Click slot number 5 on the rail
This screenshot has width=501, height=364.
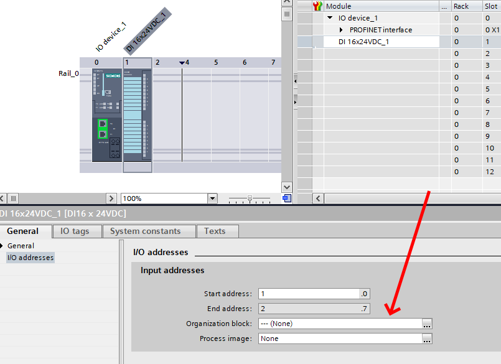(216, 62)
